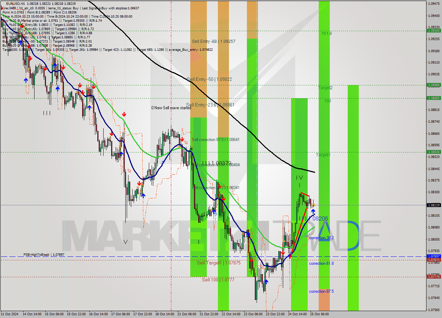The height and width of the screenshot is (318, 442).
Task: Click the green 1.09305 price tag
Action: pos(433,30)
